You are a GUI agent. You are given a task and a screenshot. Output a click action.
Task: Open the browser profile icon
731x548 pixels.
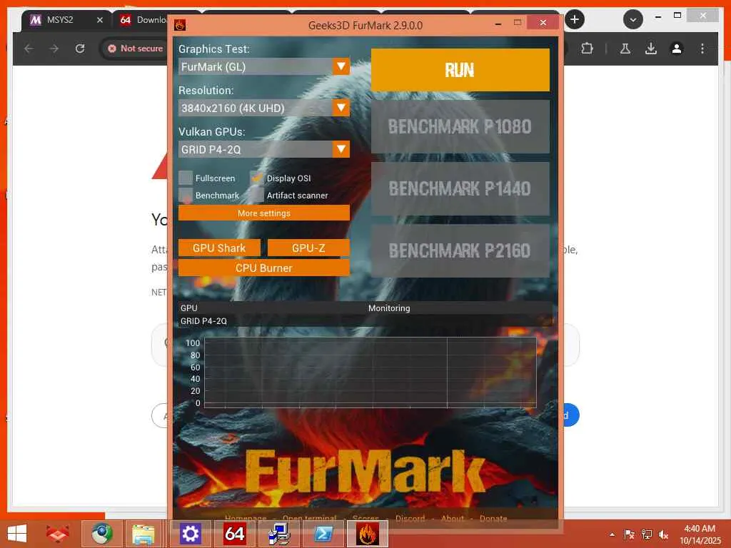[677, 49]
